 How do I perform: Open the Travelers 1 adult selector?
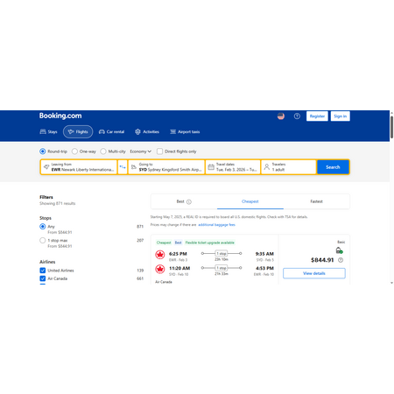click(x=289, y=167)
